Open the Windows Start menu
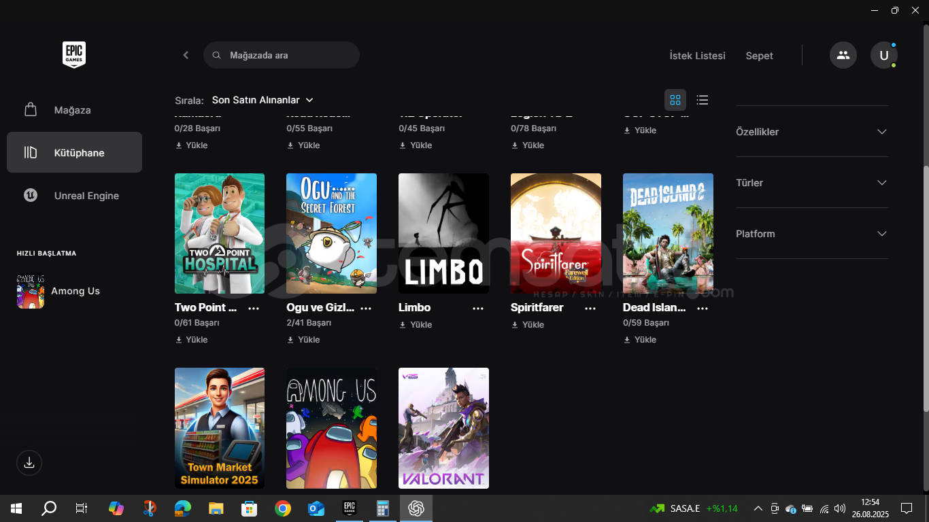 pyautogui.click(x=16, y=508)
